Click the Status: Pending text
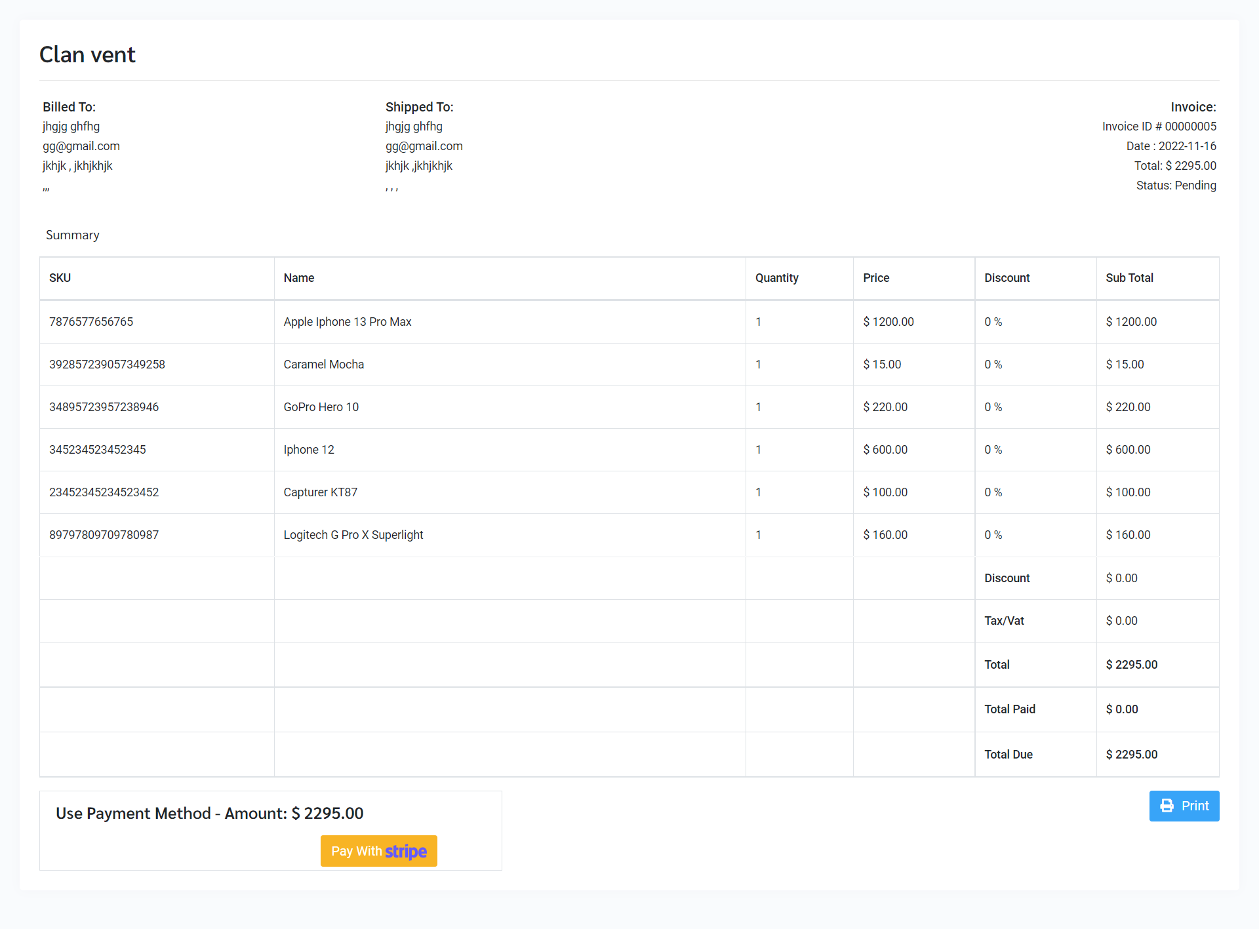Image resolution: width=1259 pixels, height=929 pixels. tap(1176, 186)
